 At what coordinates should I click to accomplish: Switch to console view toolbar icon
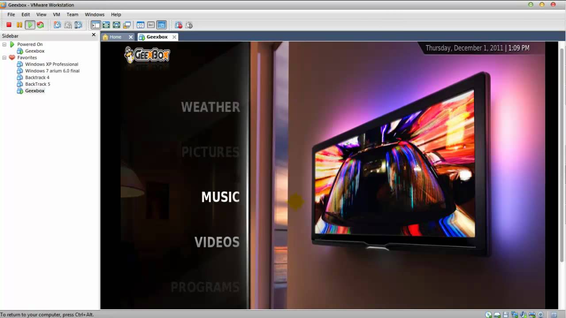click(161, 25)
